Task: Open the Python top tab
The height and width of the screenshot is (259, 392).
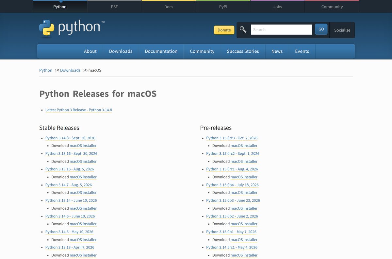Action: 60,7
